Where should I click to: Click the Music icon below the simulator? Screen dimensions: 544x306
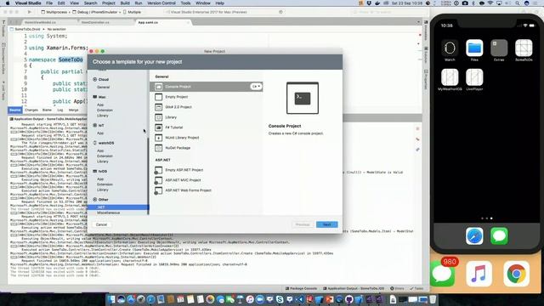click(479, 274)
